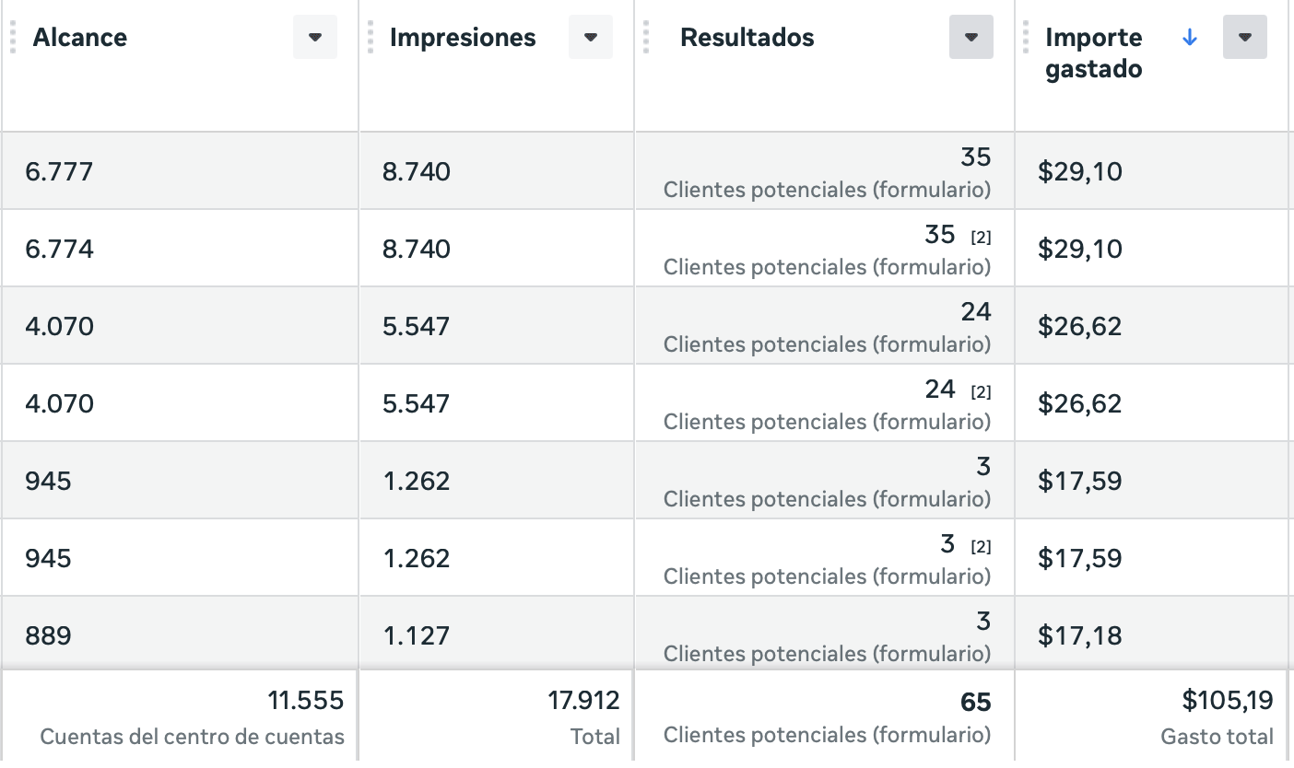Click the $26,62 amount in third row
The width and height of the screenshot is (1294, 768).
(1079, 327)
